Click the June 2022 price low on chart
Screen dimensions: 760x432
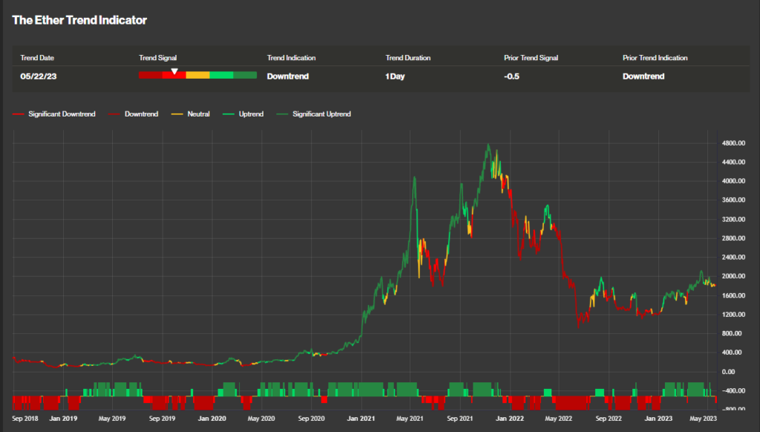(578, 327)
